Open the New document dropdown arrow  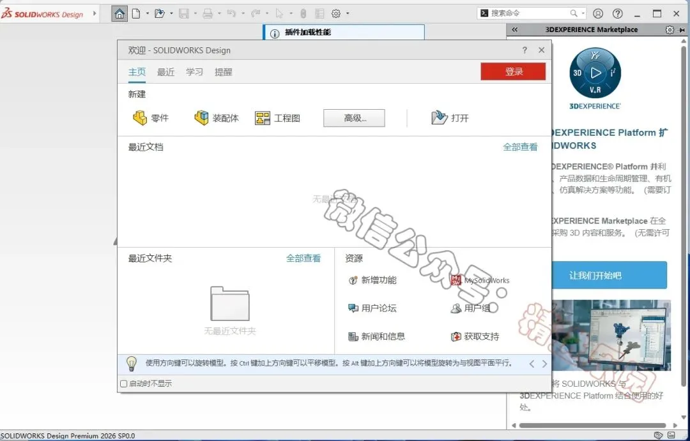[148, 13]
